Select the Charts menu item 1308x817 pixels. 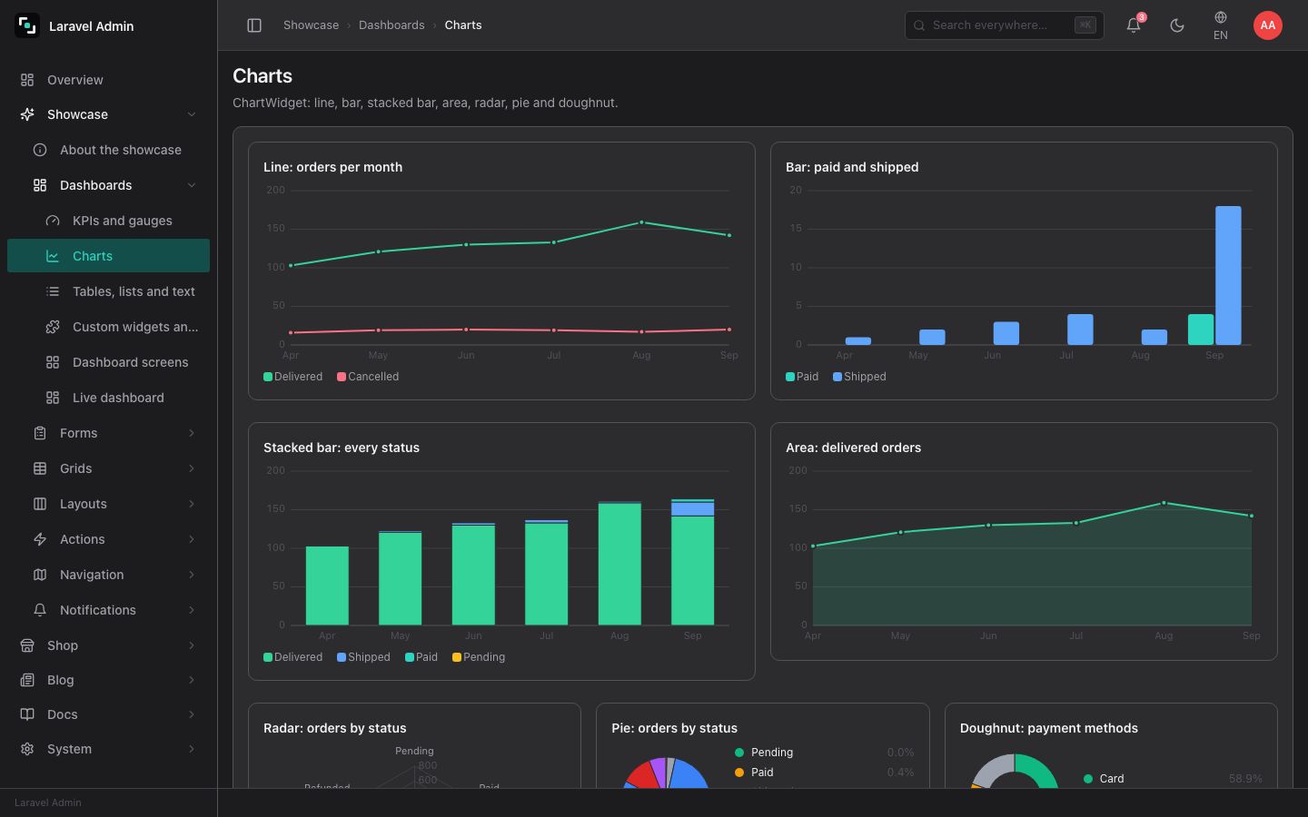pos(108,256)
